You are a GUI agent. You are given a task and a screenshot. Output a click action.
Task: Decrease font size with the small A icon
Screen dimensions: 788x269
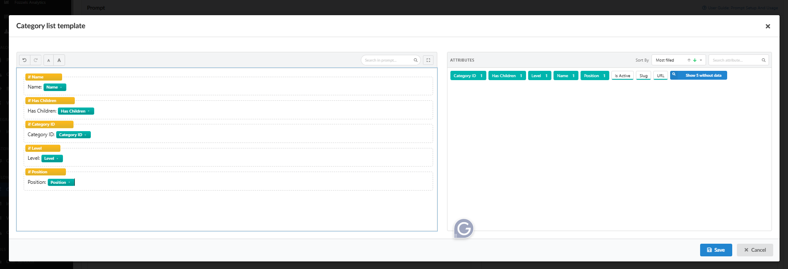[49, 60]
